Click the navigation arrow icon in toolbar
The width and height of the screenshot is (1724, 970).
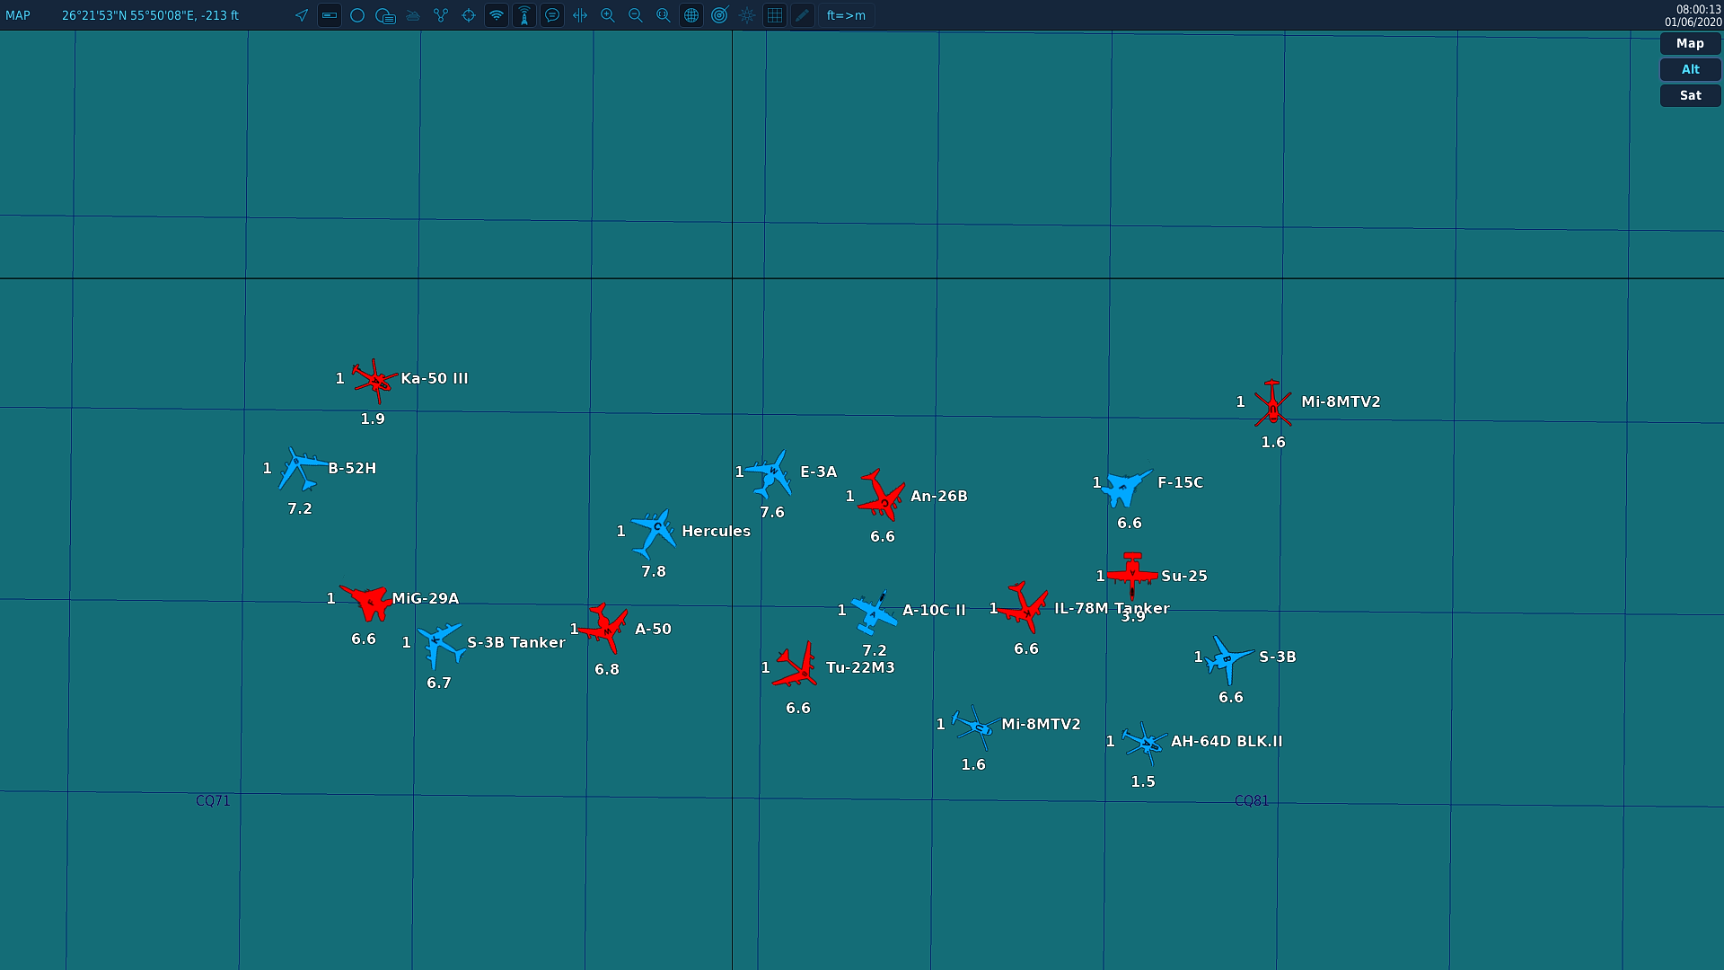(302, 15)
